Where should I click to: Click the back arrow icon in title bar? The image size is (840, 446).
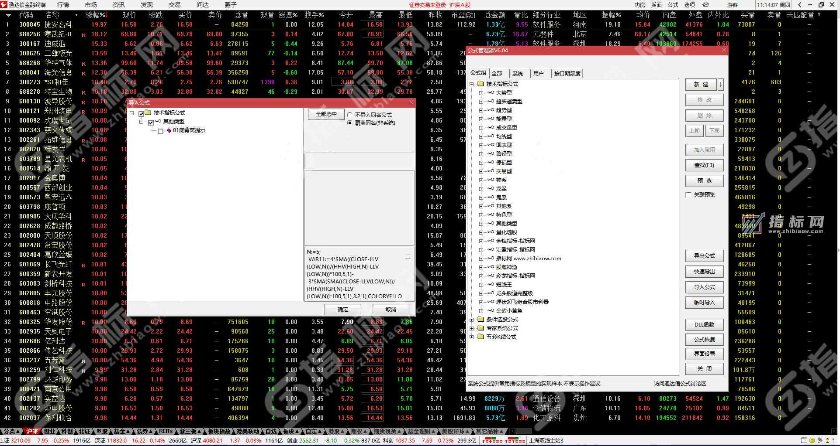799,5
